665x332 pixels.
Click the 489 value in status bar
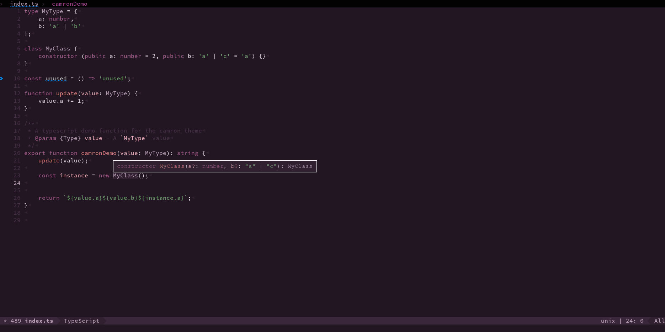16,321
